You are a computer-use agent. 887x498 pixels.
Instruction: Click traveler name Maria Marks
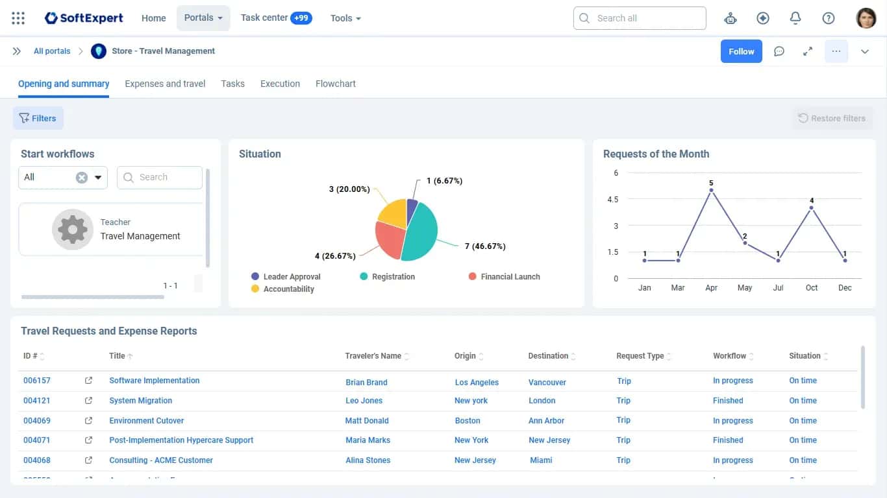pyautogui.click(x=368, y=440)
